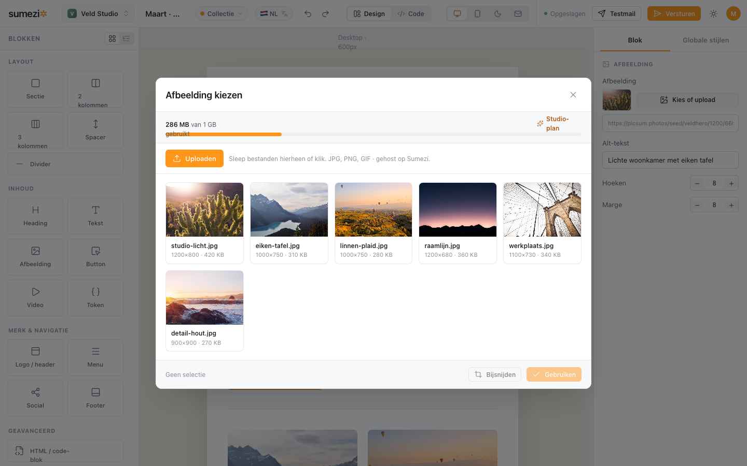
Task: Increase the Hoeken value
Action: 731,183
